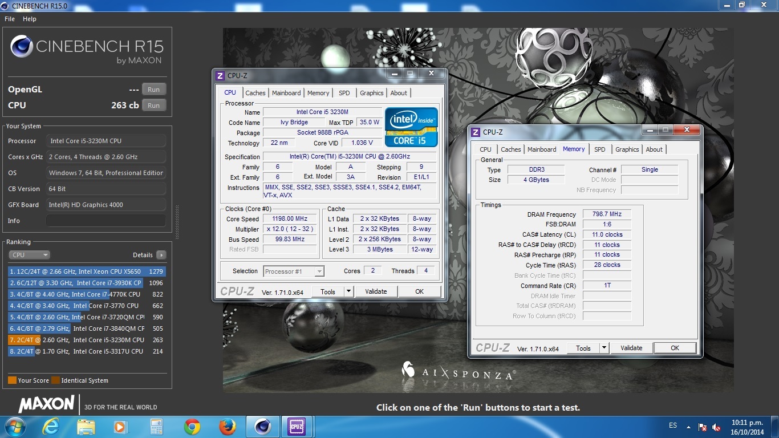Click the Cinebench panel divider handle
This screenshot has height=438, width=779.
coord(176,222)
